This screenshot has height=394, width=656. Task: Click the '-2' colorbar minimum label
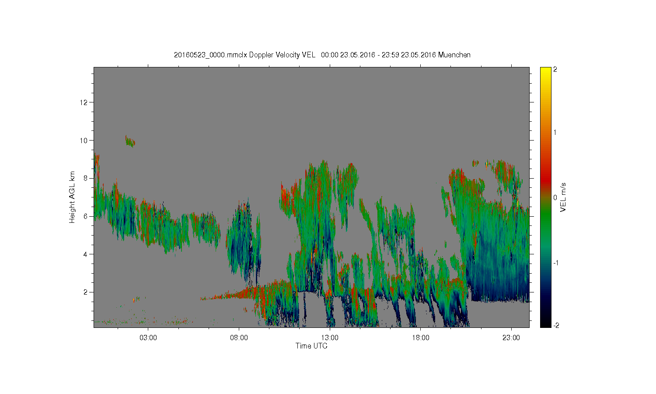tap(556, 325)
